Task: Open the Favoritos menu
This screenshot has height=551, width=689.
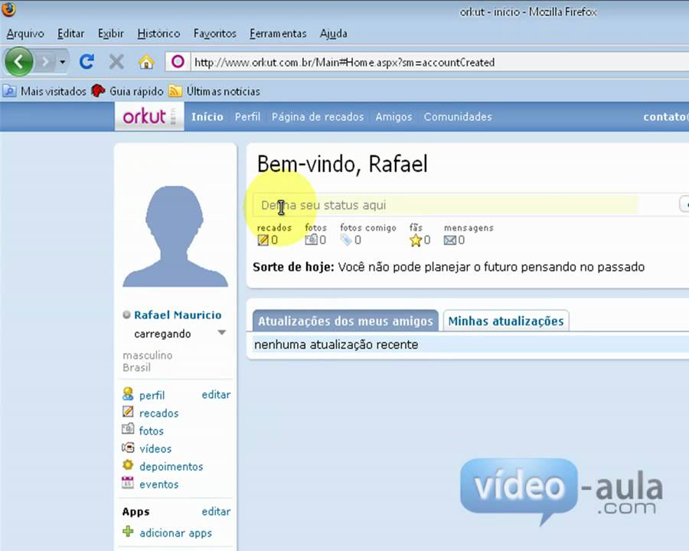Action: pos(215,34)
